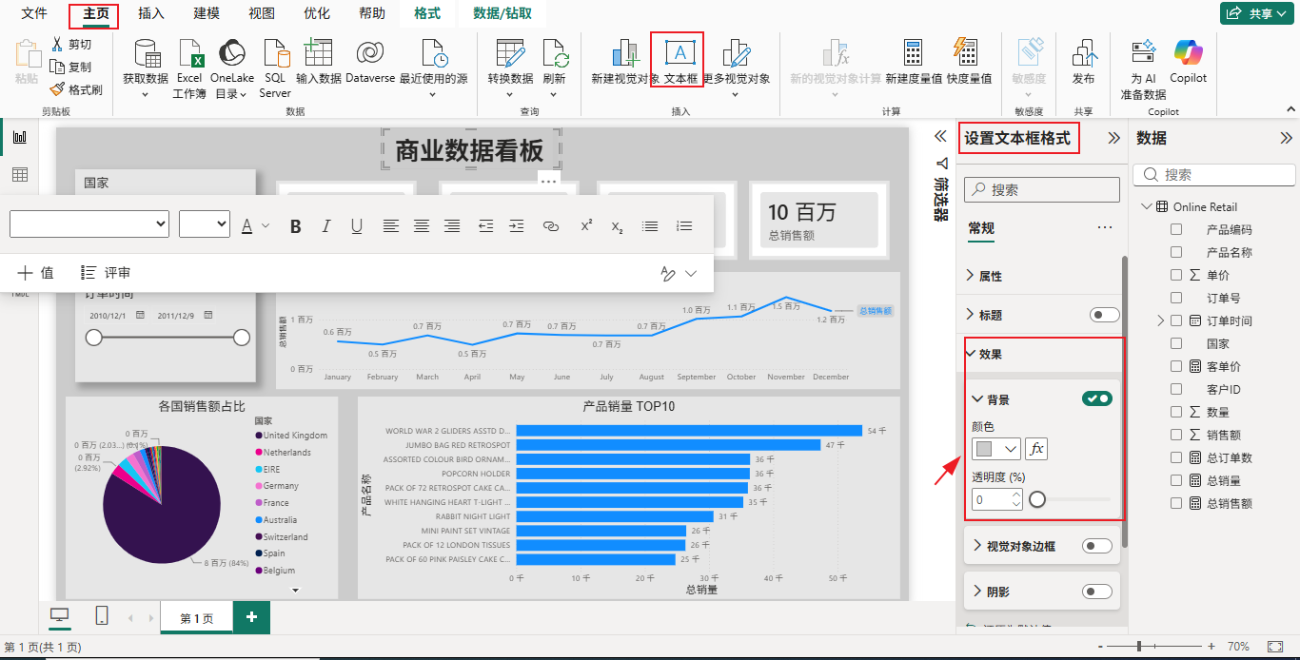
Task: Switch to mobile layout icon
Action: (102, 616)
